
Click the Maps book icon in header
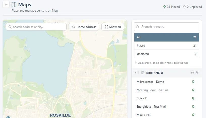[x=14, y=5]
